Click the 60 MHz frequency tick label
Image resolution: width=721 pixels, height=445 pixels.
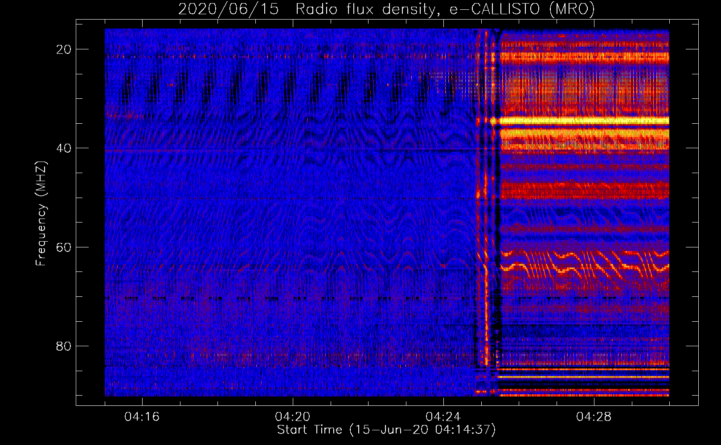(64, 247)
